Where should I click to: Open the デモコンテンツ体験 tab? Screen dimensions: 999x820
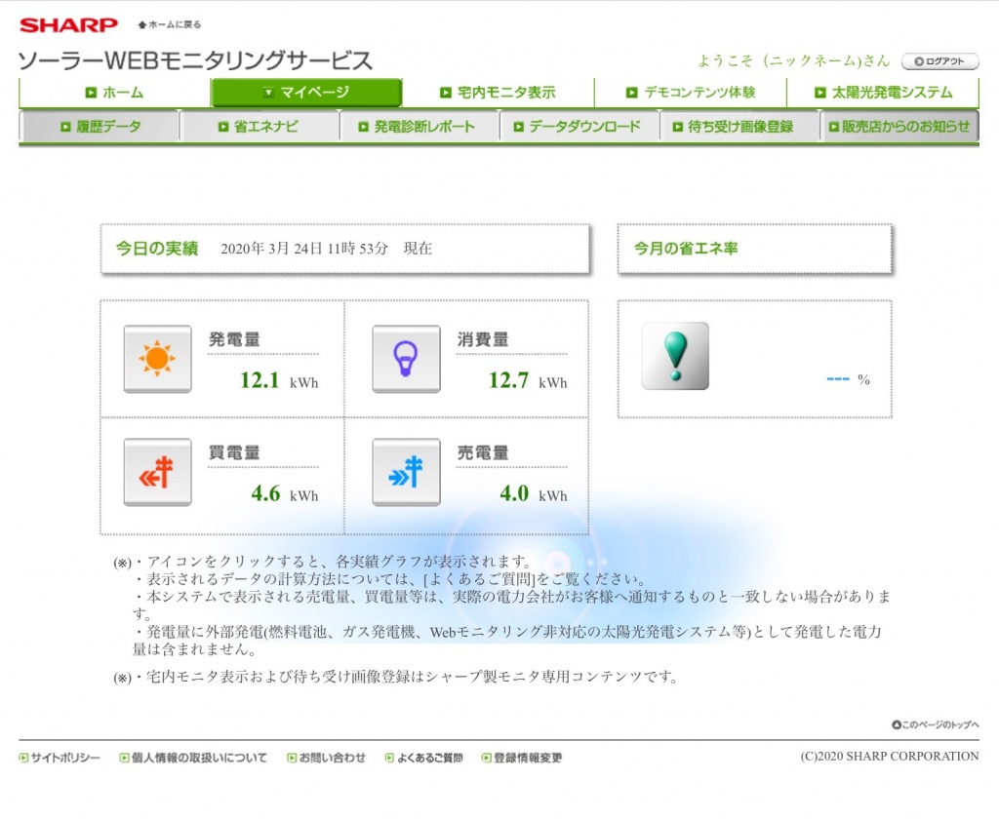(691, 93)
